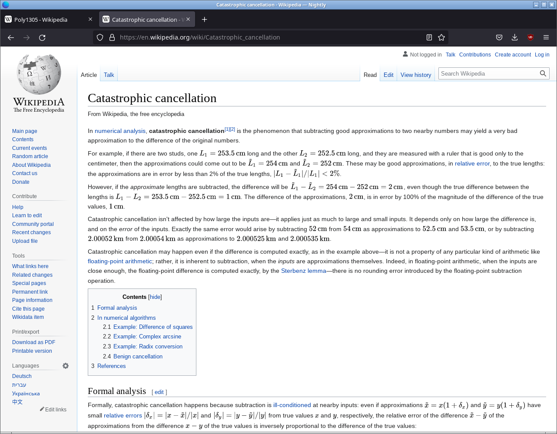The image size is (557, 434).
Task: Switch to Українська language version
Action: pos(26,394)
